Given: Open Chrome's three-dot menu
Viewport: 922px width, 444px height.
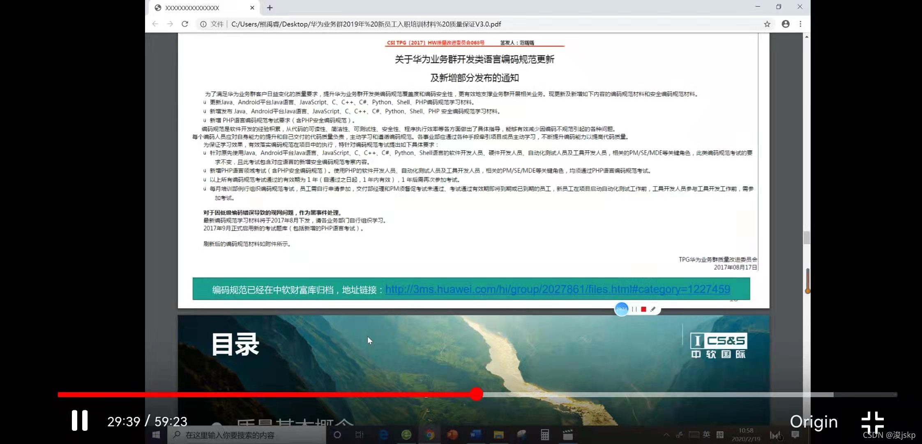Looking at the screenshot, I should coord(800,24).
